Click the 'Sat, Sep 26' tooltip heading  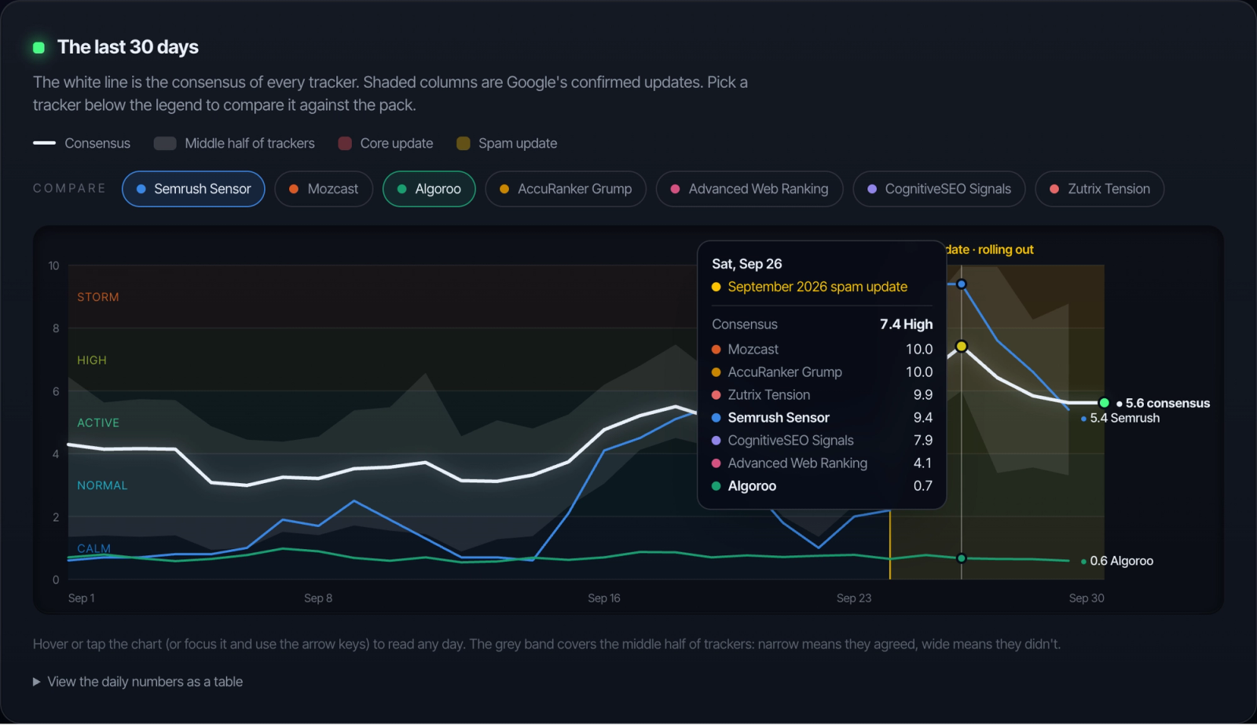747,264
